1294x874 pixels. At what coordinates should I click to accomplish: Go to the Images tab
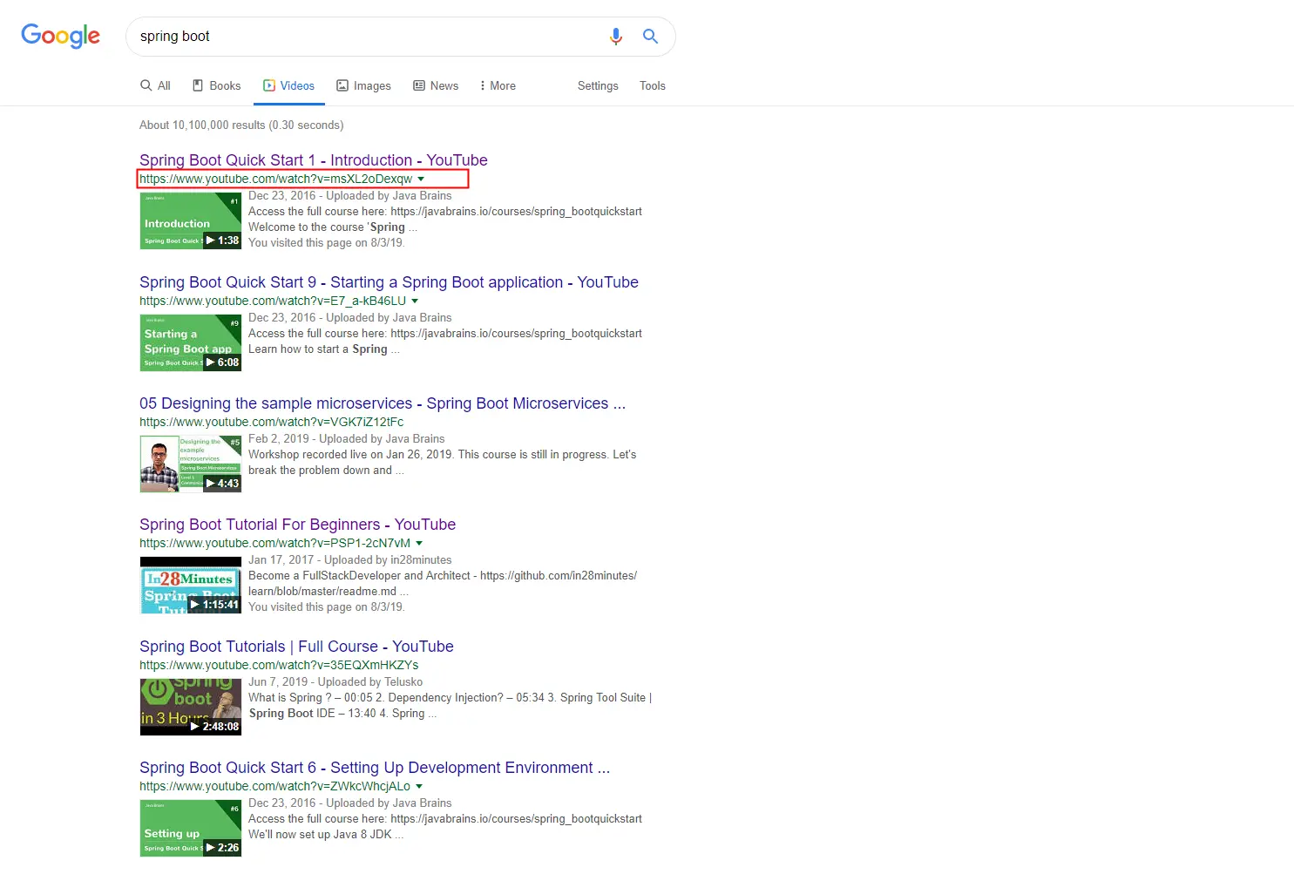tap(363, 85)
